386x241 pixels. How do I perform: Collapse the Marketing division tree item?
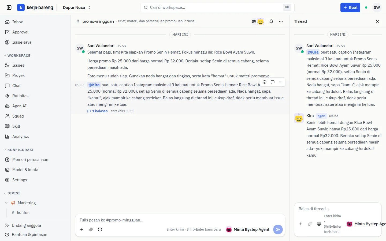(x=6, y=203)
